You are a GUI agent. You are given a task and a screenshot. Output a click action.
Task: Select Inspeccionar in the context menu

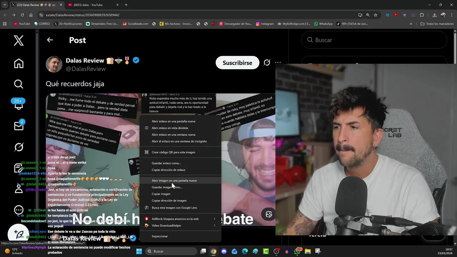click(160, 236)
